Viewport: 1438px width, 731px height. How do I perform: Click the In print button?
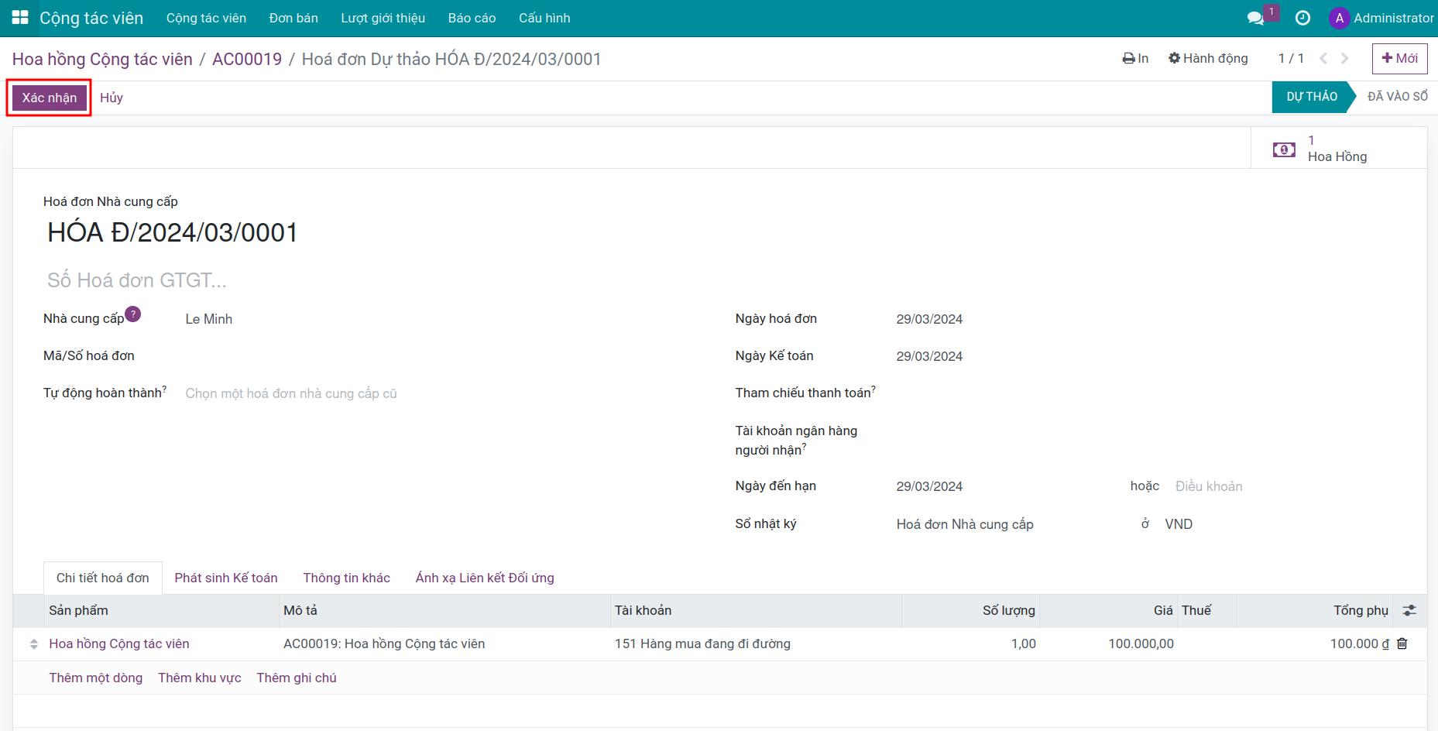click(1135, 58)
